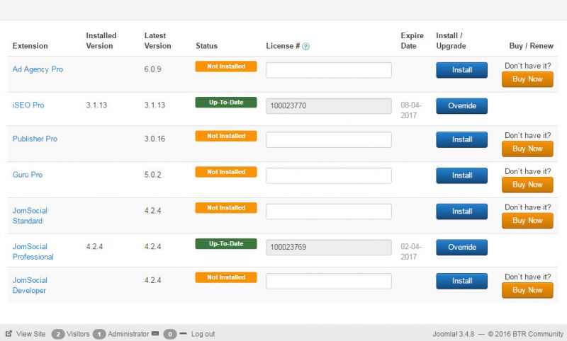Image resolution: width=567 pixels, height=341 pixels.
Task: Click the Installed Version column header
Action: point(101,41)
